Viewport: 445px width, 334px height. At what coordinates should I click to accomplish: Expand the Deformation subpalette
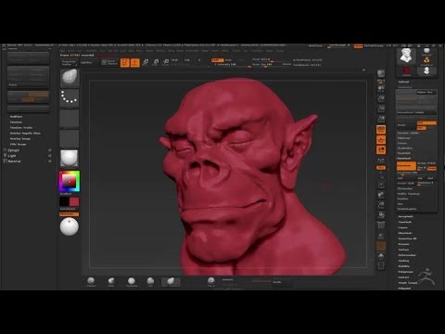[x=407, y=255]
